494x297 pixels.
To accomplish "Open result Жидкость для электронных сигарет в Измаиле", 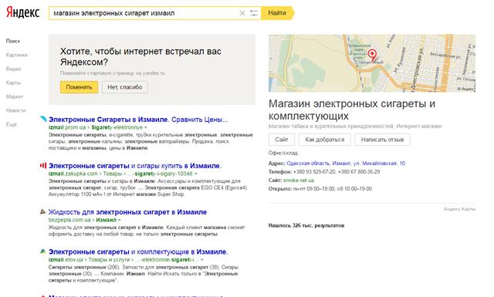I will [127, 212].
